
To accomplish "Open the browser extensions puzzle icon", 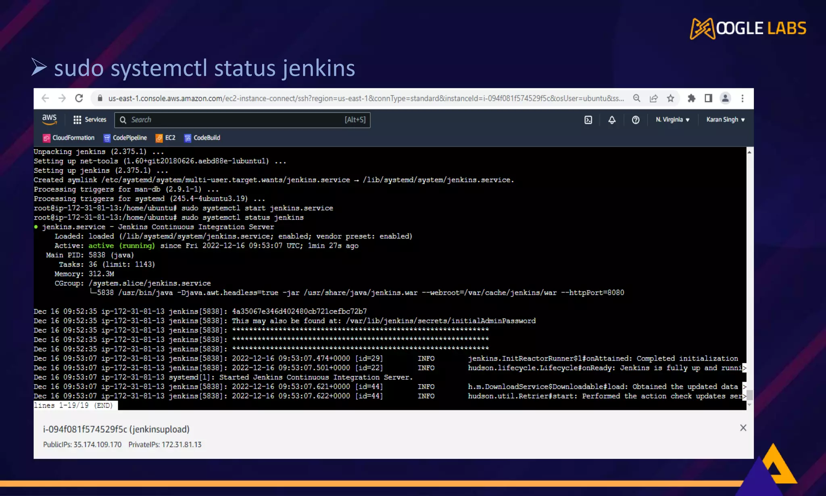I will point(691,98).
